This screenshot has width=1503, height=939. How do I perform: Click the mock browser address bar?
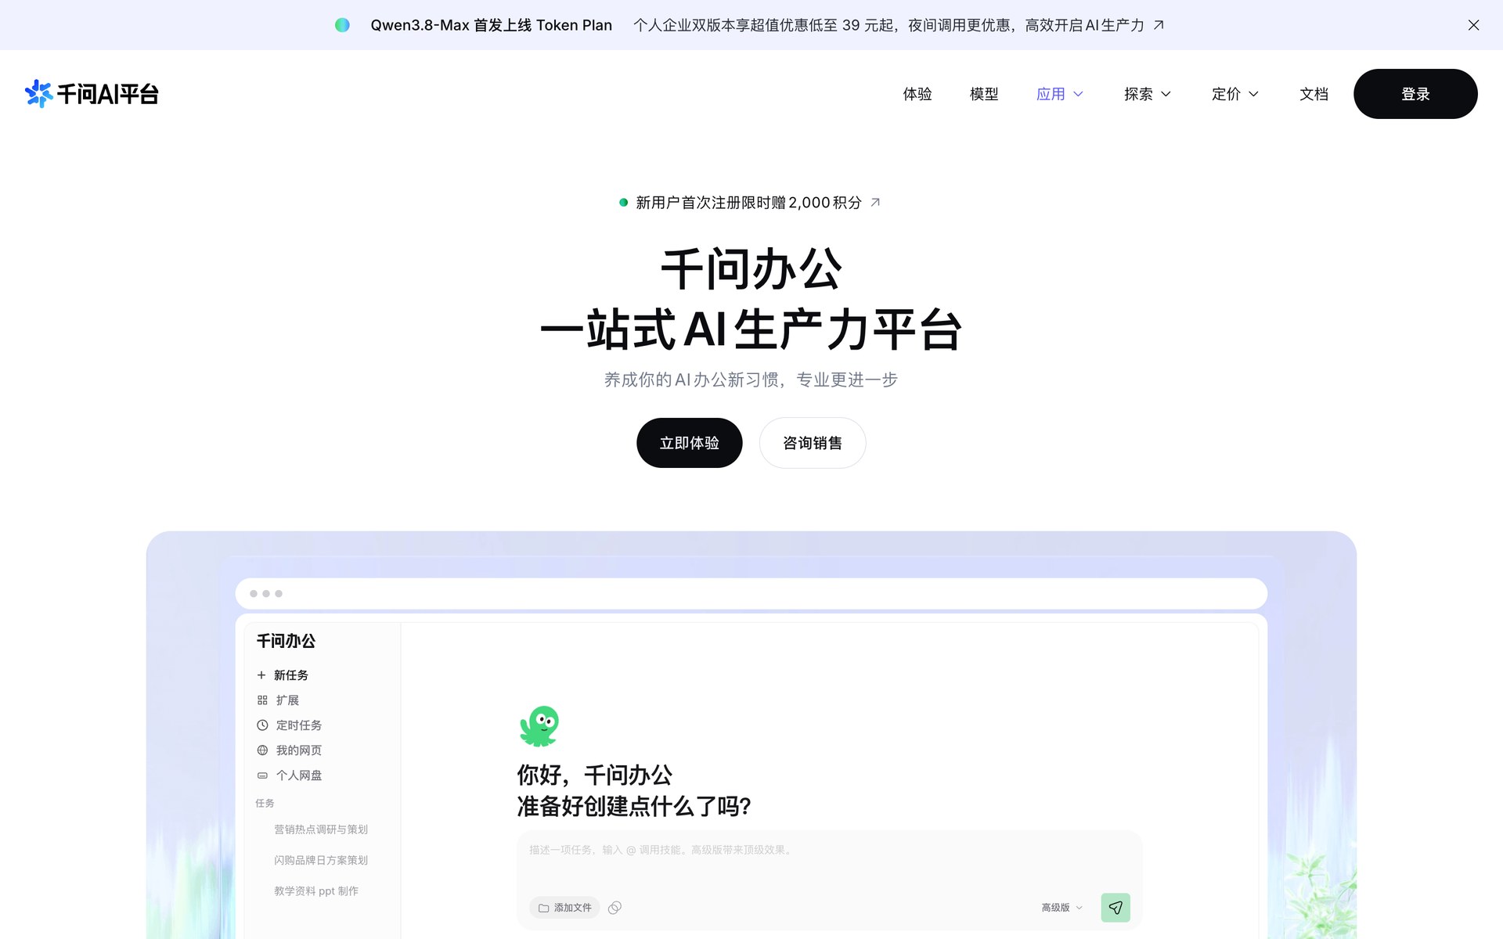751,594
